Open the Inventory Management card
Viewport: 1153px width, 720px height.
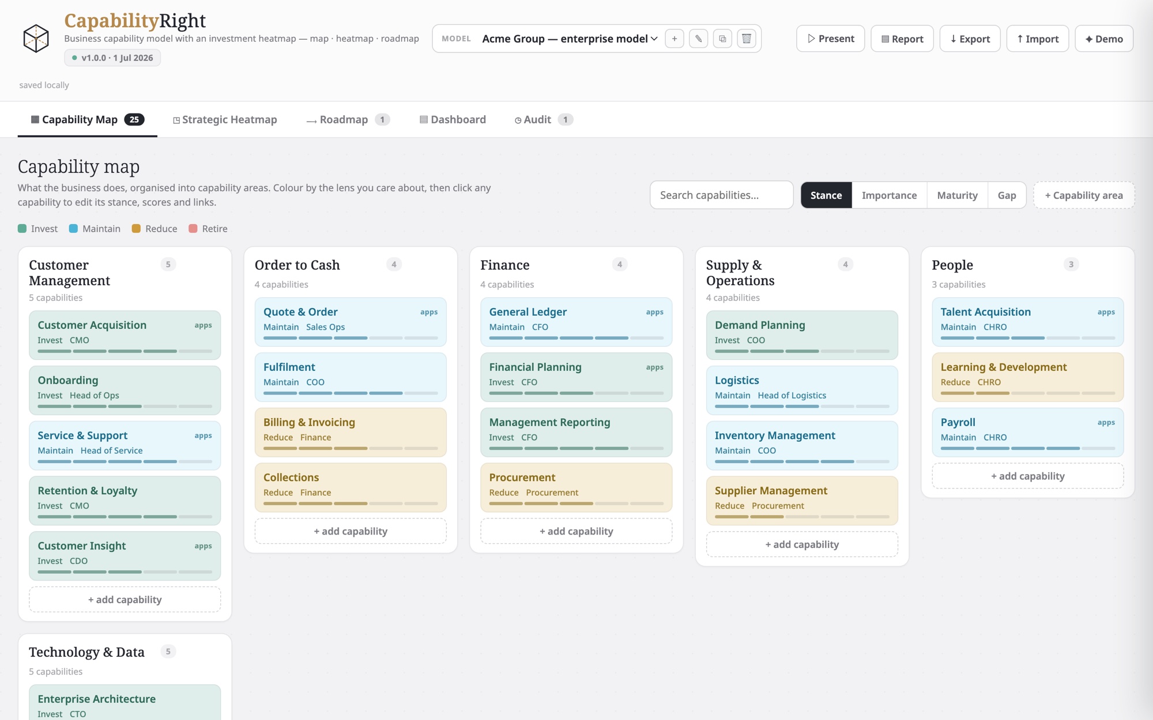click(802, 445)
